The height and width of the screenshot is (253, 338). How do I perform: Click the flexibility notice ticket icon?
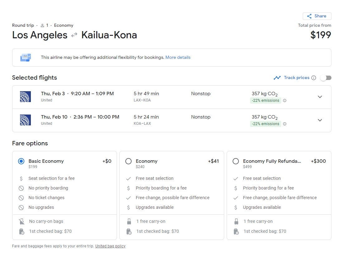(x=26, y=58)
